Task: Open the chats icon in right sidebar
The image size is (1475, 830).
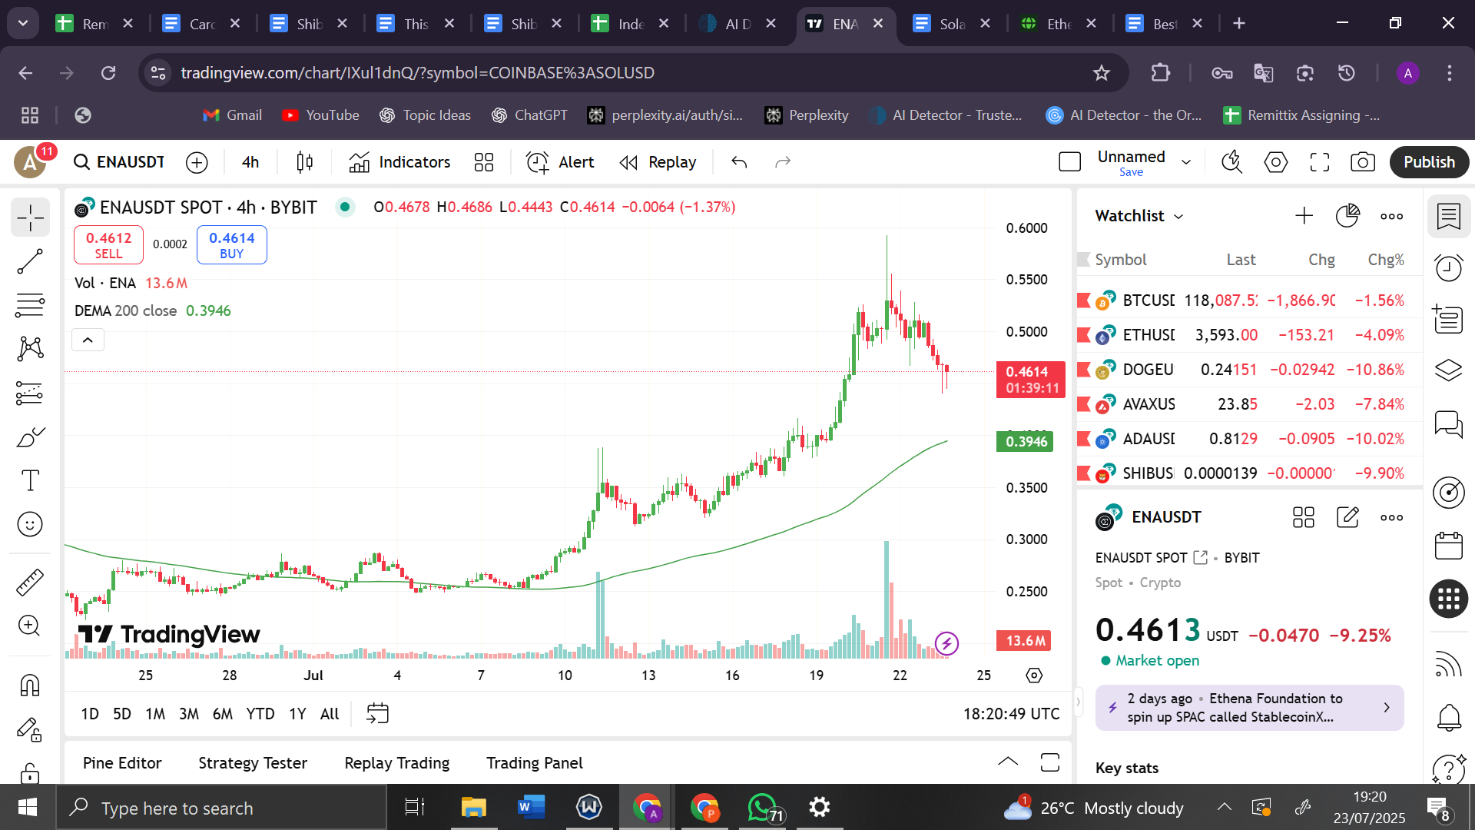Action: [x=1449, y=423]
